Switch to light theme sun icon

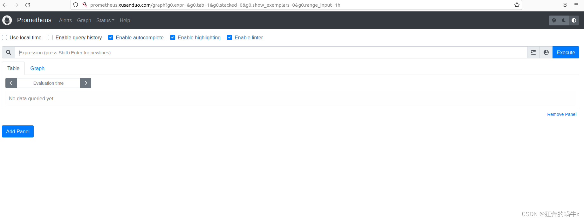(554, 20)
